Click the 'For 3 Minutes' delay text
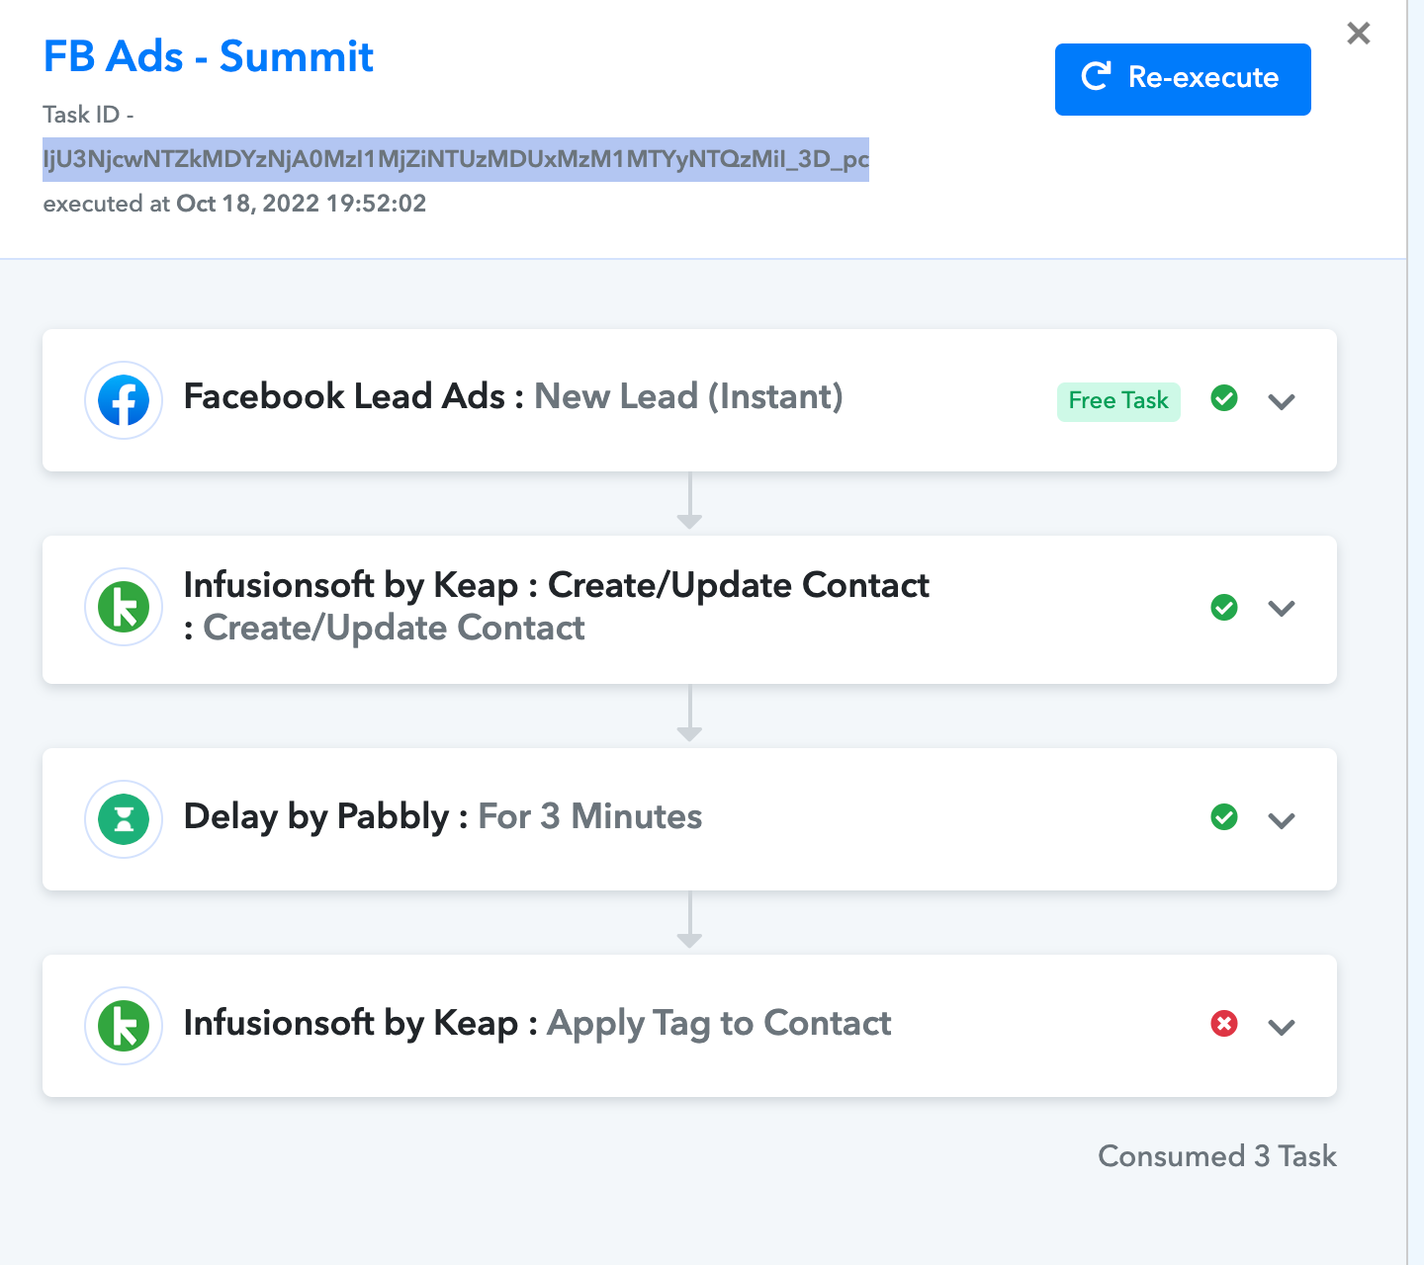Screen dimensions: 1424x1265 tap(590, 816)
